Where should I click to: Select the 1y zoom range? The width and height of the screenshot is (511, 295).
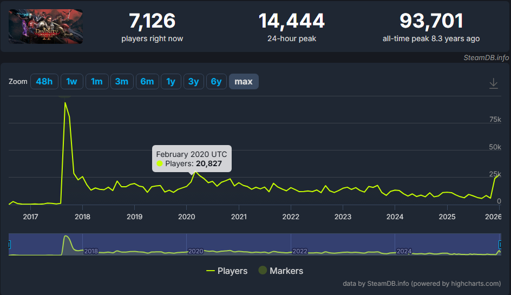click(171, 82)
